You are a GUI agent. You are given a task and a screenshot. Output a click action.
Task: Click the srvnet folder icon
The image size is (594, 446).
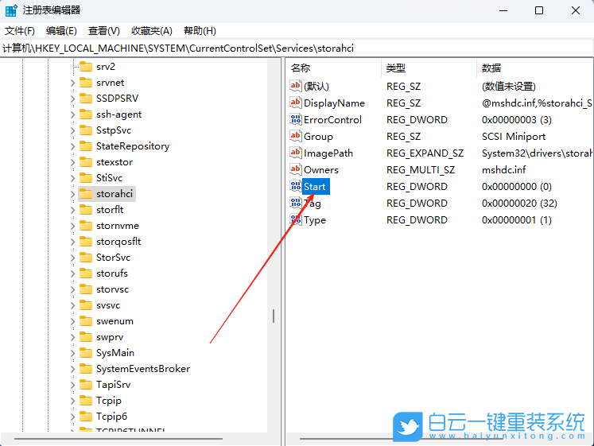[86, 83]
